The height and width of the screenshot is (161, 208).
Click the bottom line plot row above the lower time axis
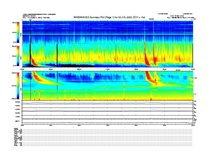[x=107, y=122]
